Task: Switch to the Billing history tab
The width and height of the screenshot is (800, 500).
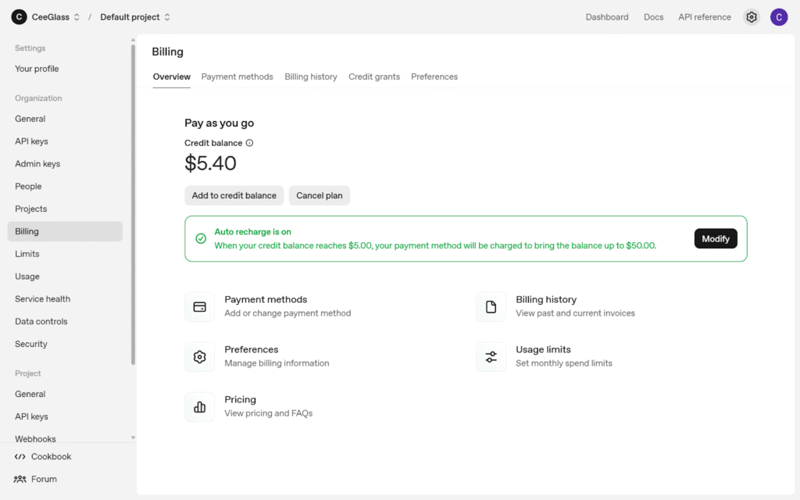Action: tap(310, 77)
